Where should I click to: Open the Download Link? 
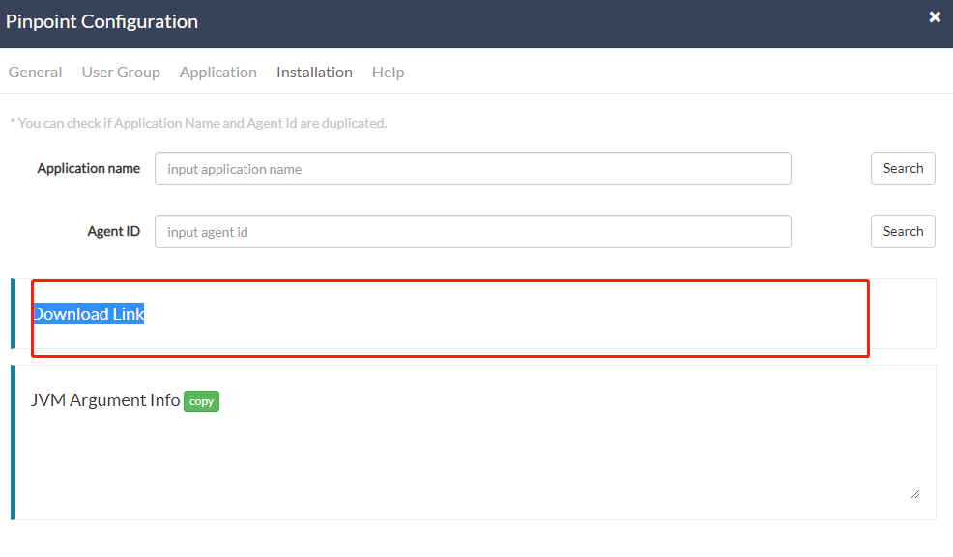(88, 313)
